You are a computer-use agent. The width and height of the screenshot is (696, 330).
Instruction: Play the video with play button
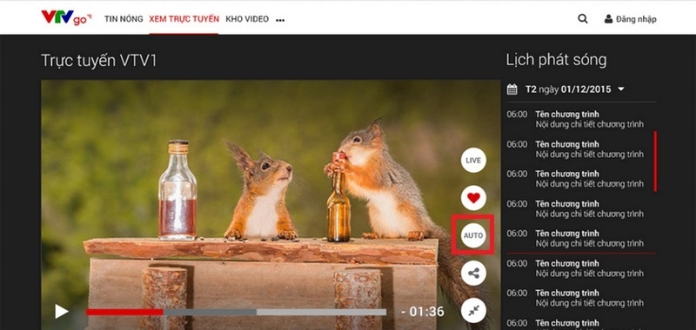[61, 312]
